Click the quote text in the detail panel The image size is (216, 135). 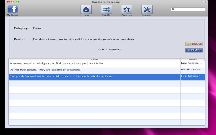pos(84,39)
